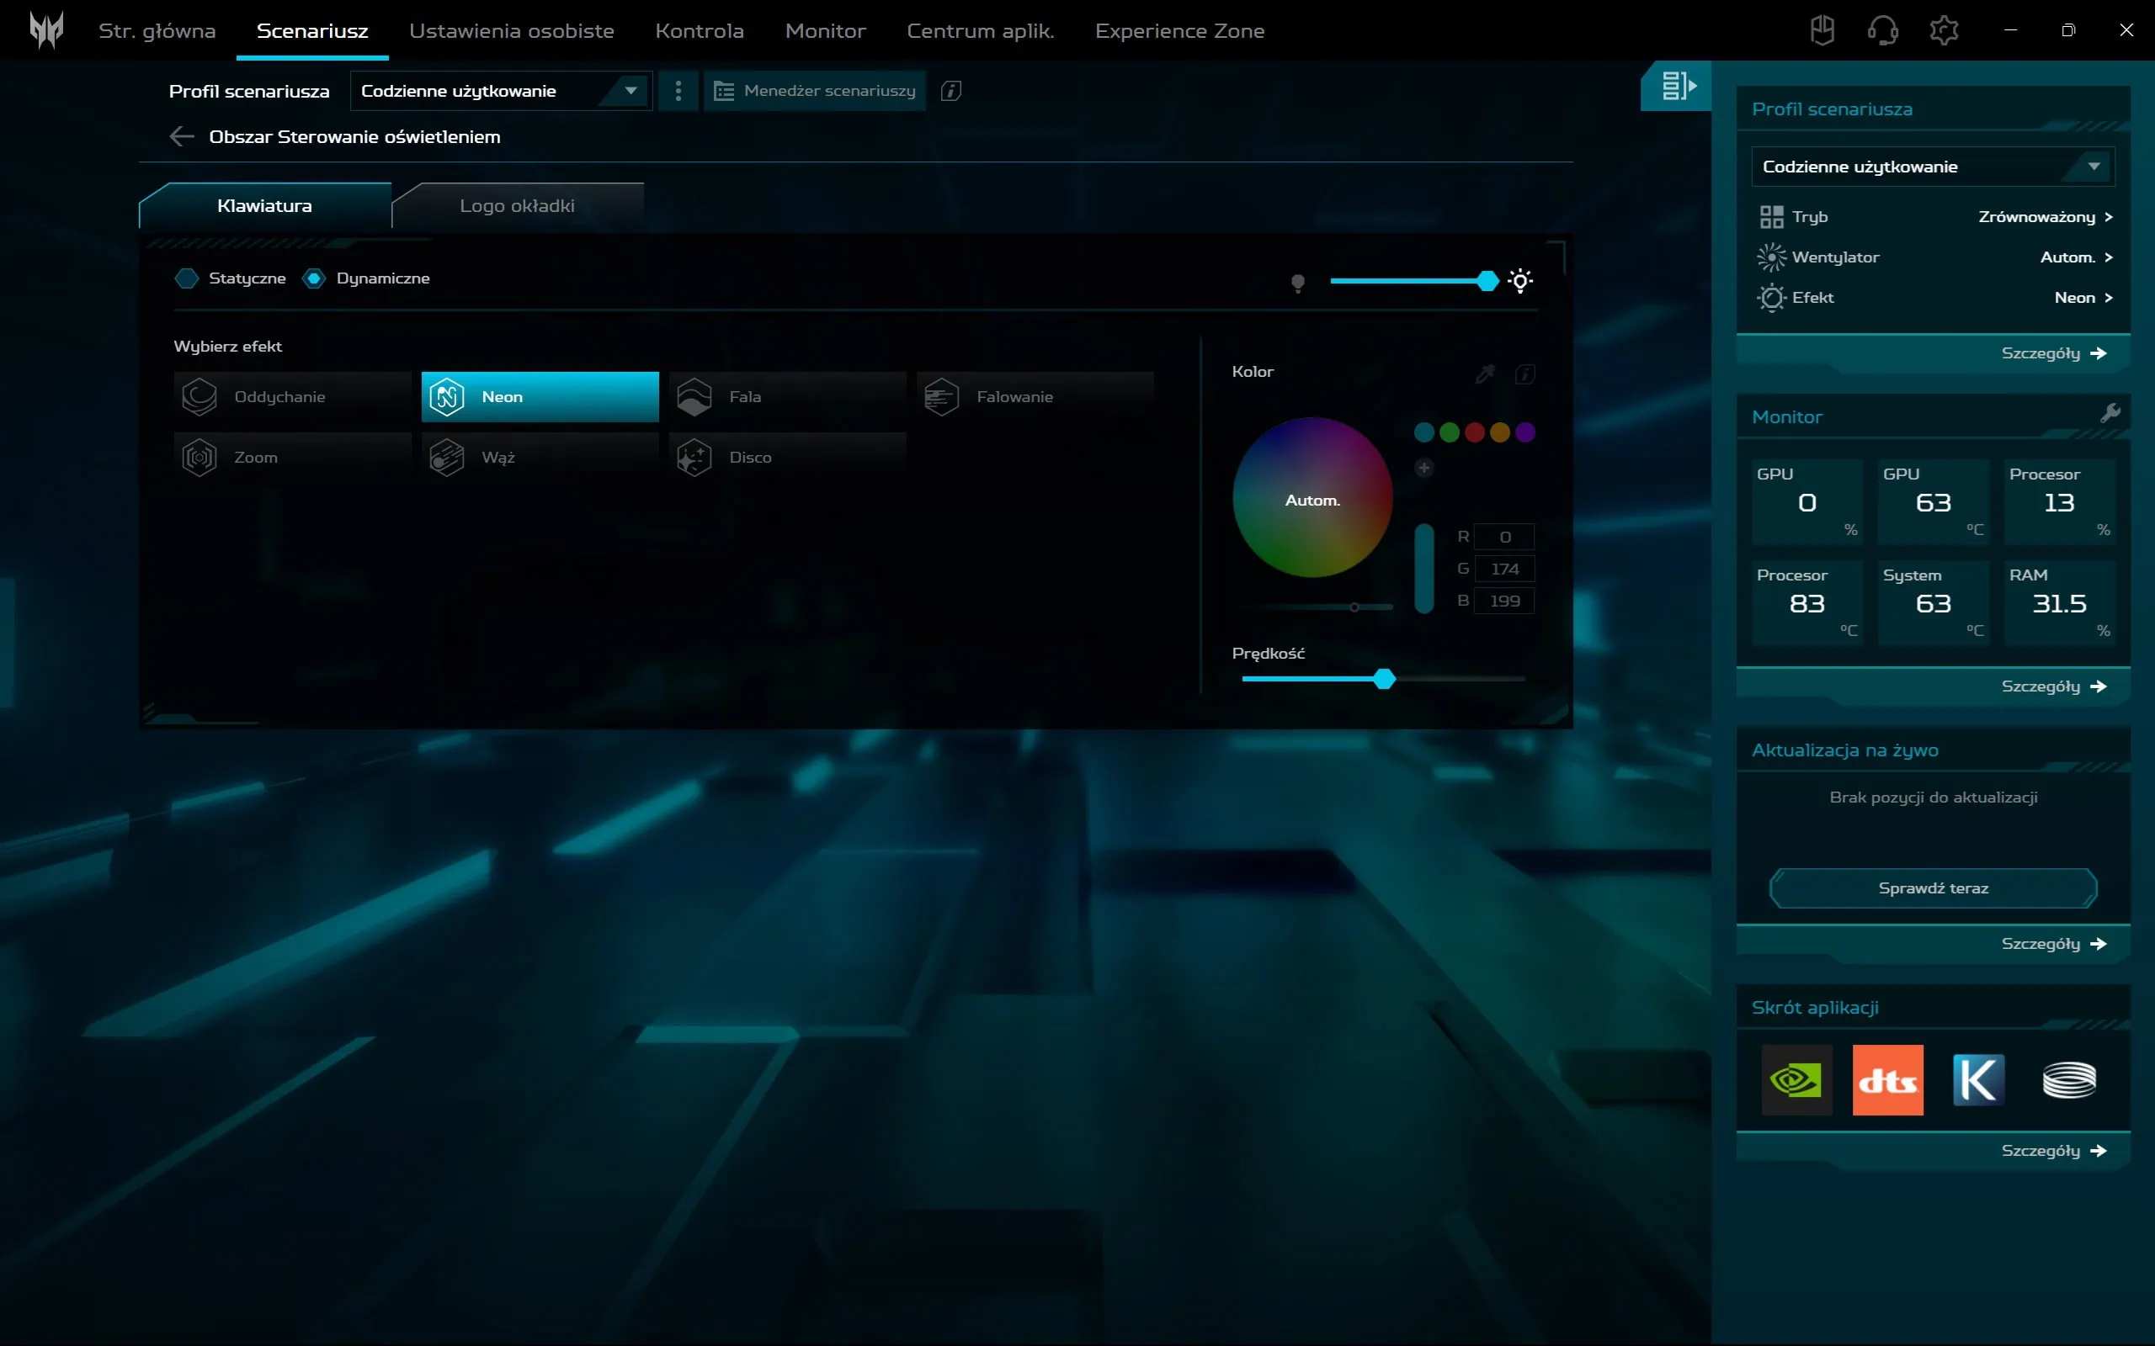Open the Menedżer scenariuszy button
The height and width of the screenshot is (1346, 2155).
coord(815,91)
